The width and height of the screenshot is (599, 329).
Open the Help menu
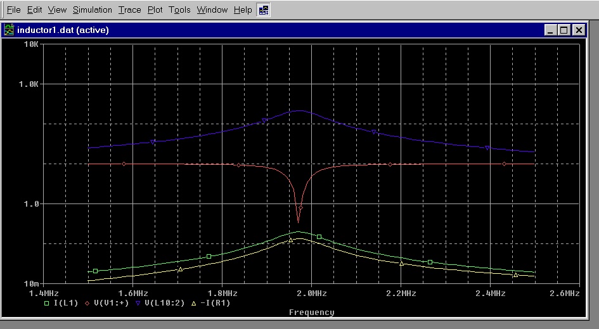click(242, 10)
